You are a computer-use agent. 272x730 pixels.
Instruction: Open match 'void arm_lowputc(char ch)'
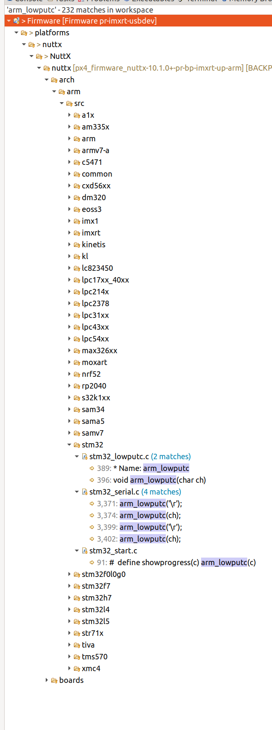point(160,480)
